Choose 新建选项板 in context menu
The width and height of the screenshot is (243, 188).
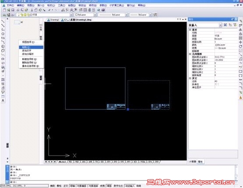coord(31,59)
